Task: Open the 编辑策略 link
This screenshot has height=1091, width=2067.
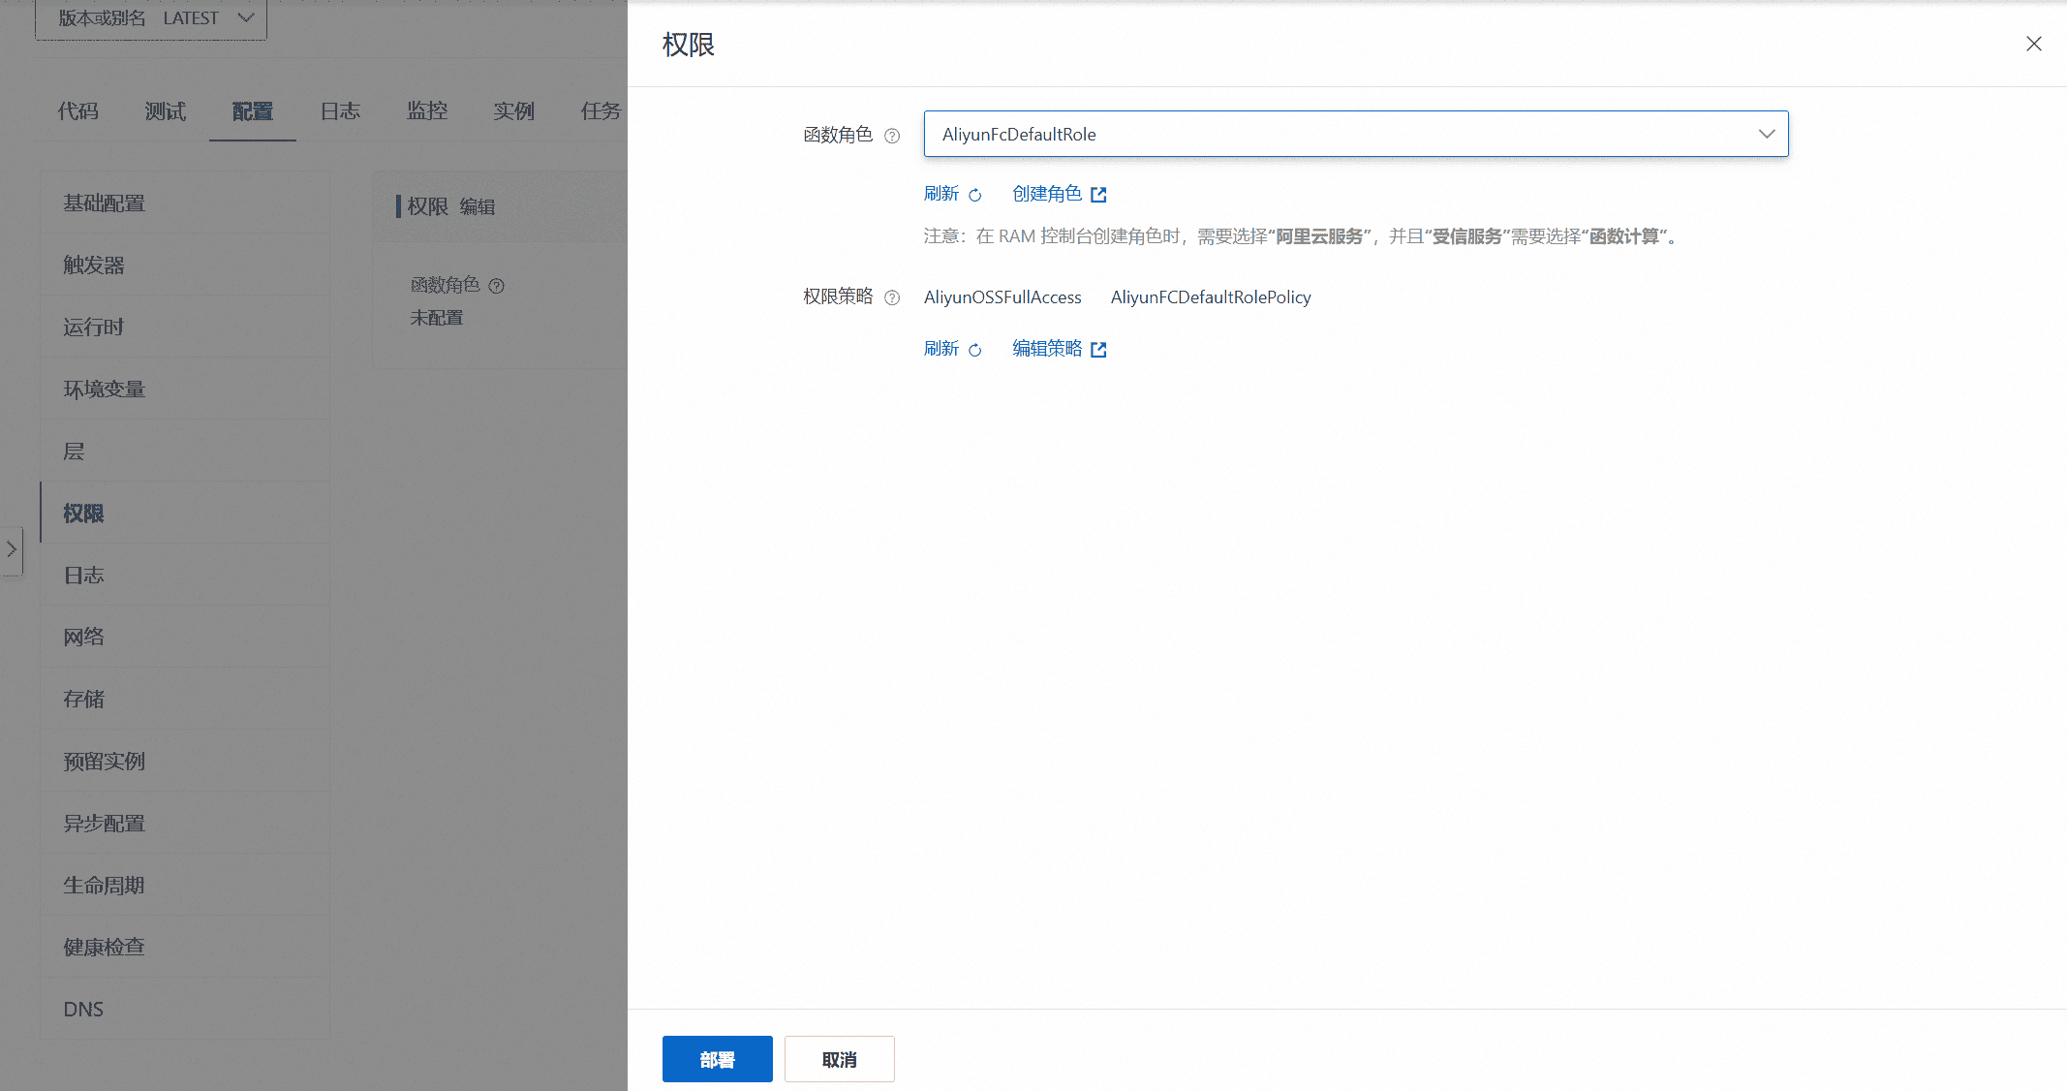Action: [1046, 349]
